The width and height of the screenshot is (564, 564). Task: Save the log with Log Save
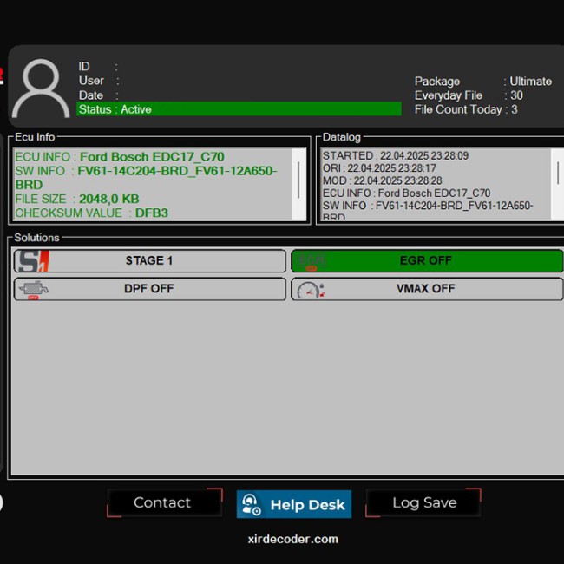(423, 503)
